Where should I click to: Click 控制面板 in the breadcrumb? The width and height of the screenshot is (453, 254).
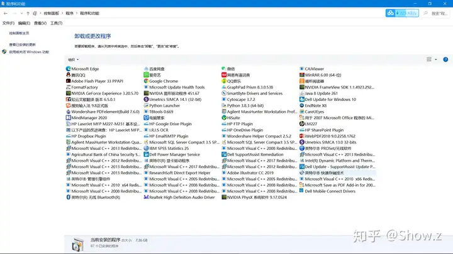pos(52,13)
